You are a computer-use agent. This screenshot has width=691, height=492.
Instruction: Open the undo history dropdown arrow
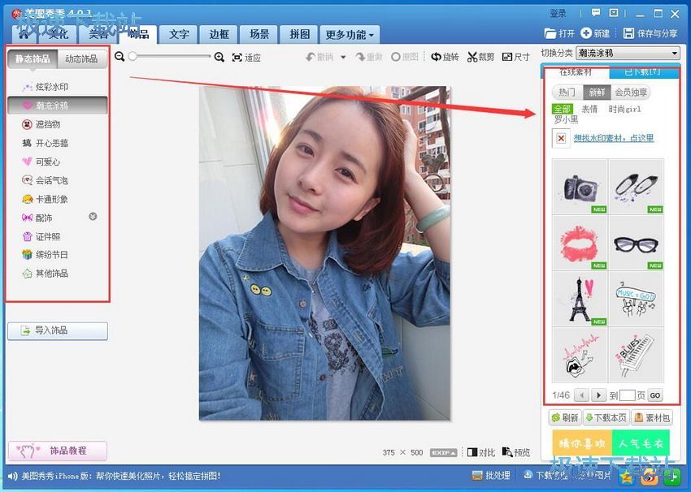click(x=343, y=57)
